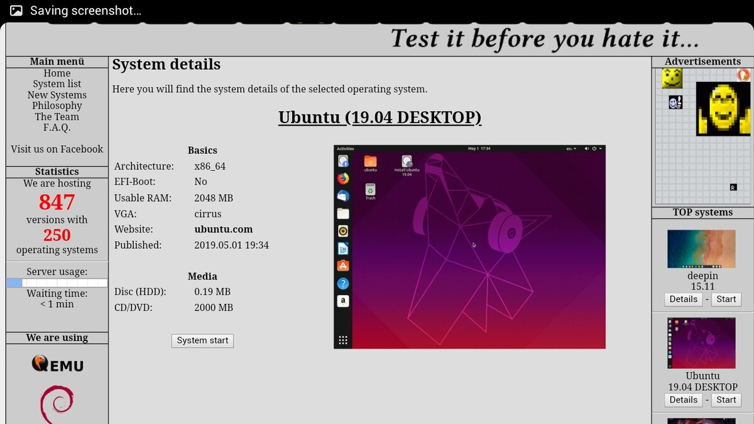The width and height of the screenshot is (754, 424).
Task: Select the Help question-mark icon in screenshot dock
Action: 343,284
